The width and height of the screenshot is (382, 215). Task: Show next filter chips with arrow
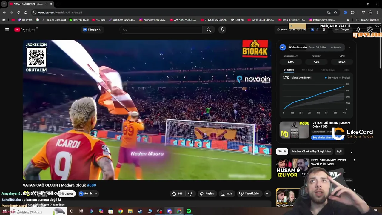coord(351,151)
